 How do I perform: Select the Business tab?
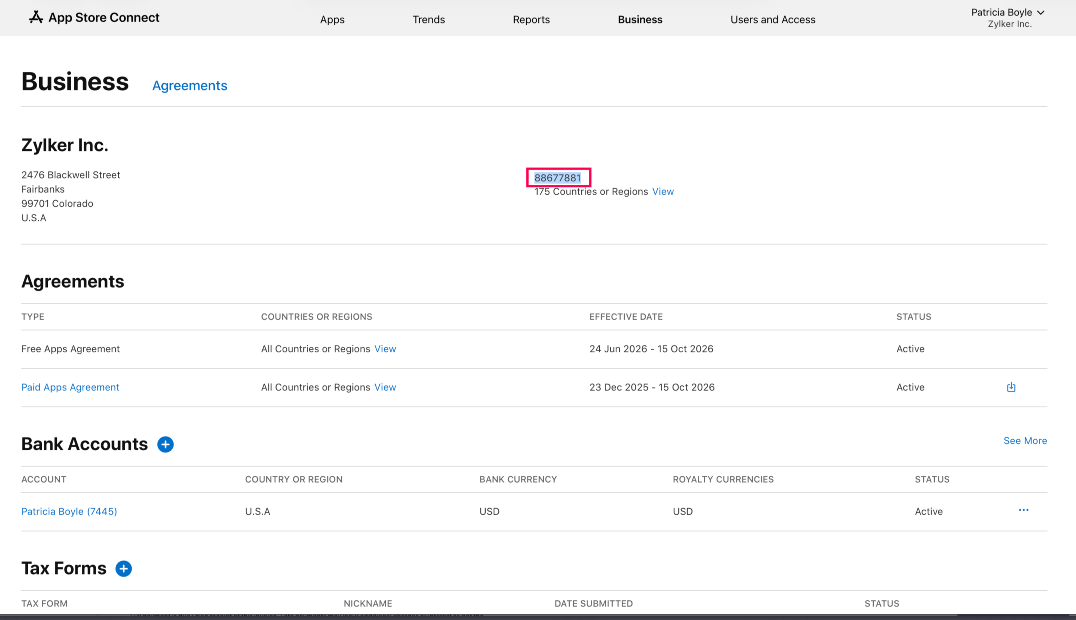(x=640, y=20)
